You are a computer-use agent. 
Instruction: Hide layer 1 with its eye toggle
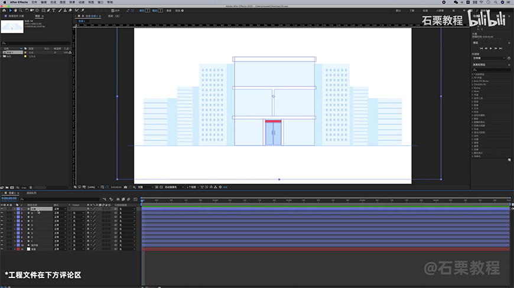[2, 209]
